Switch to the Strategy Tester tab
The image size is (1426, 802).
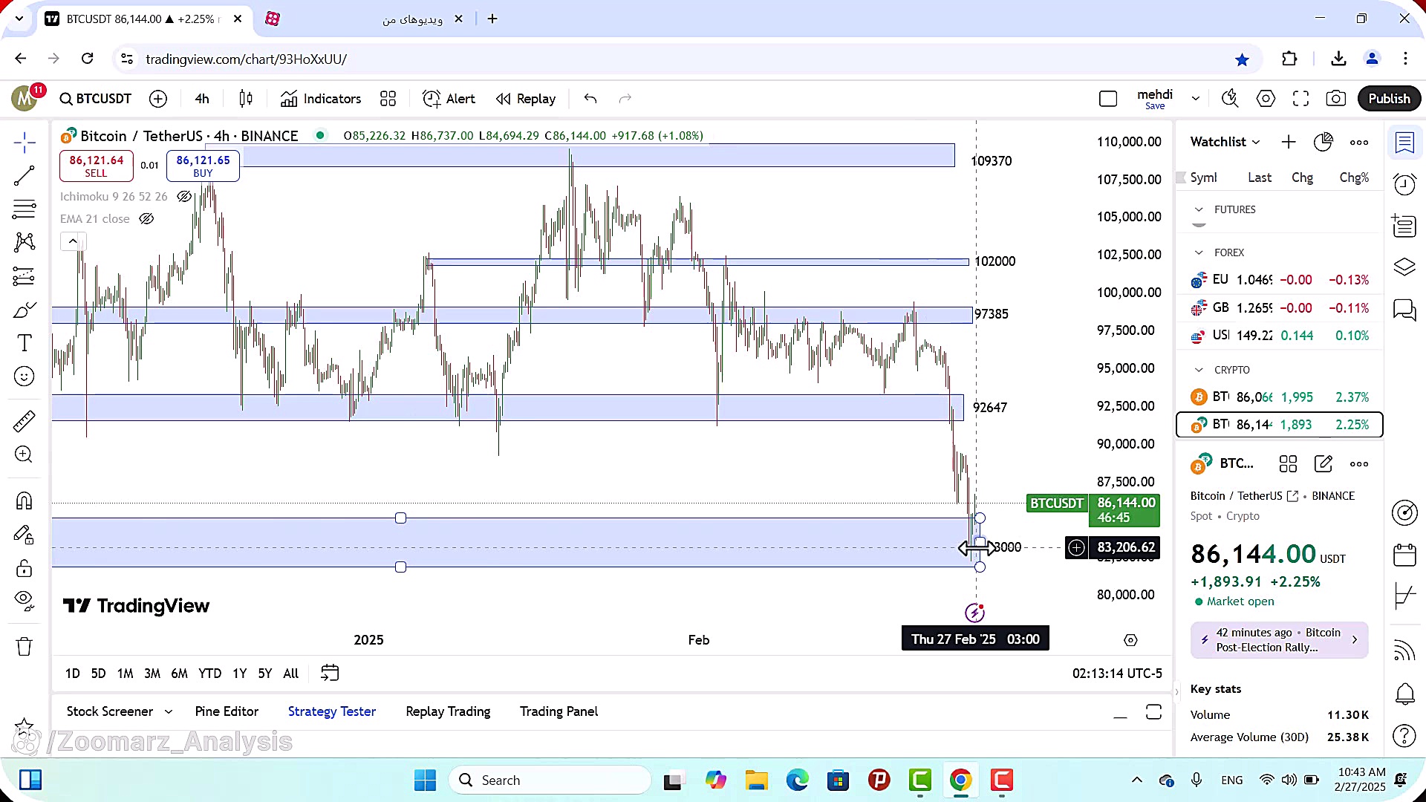click(x=332, y=711)
